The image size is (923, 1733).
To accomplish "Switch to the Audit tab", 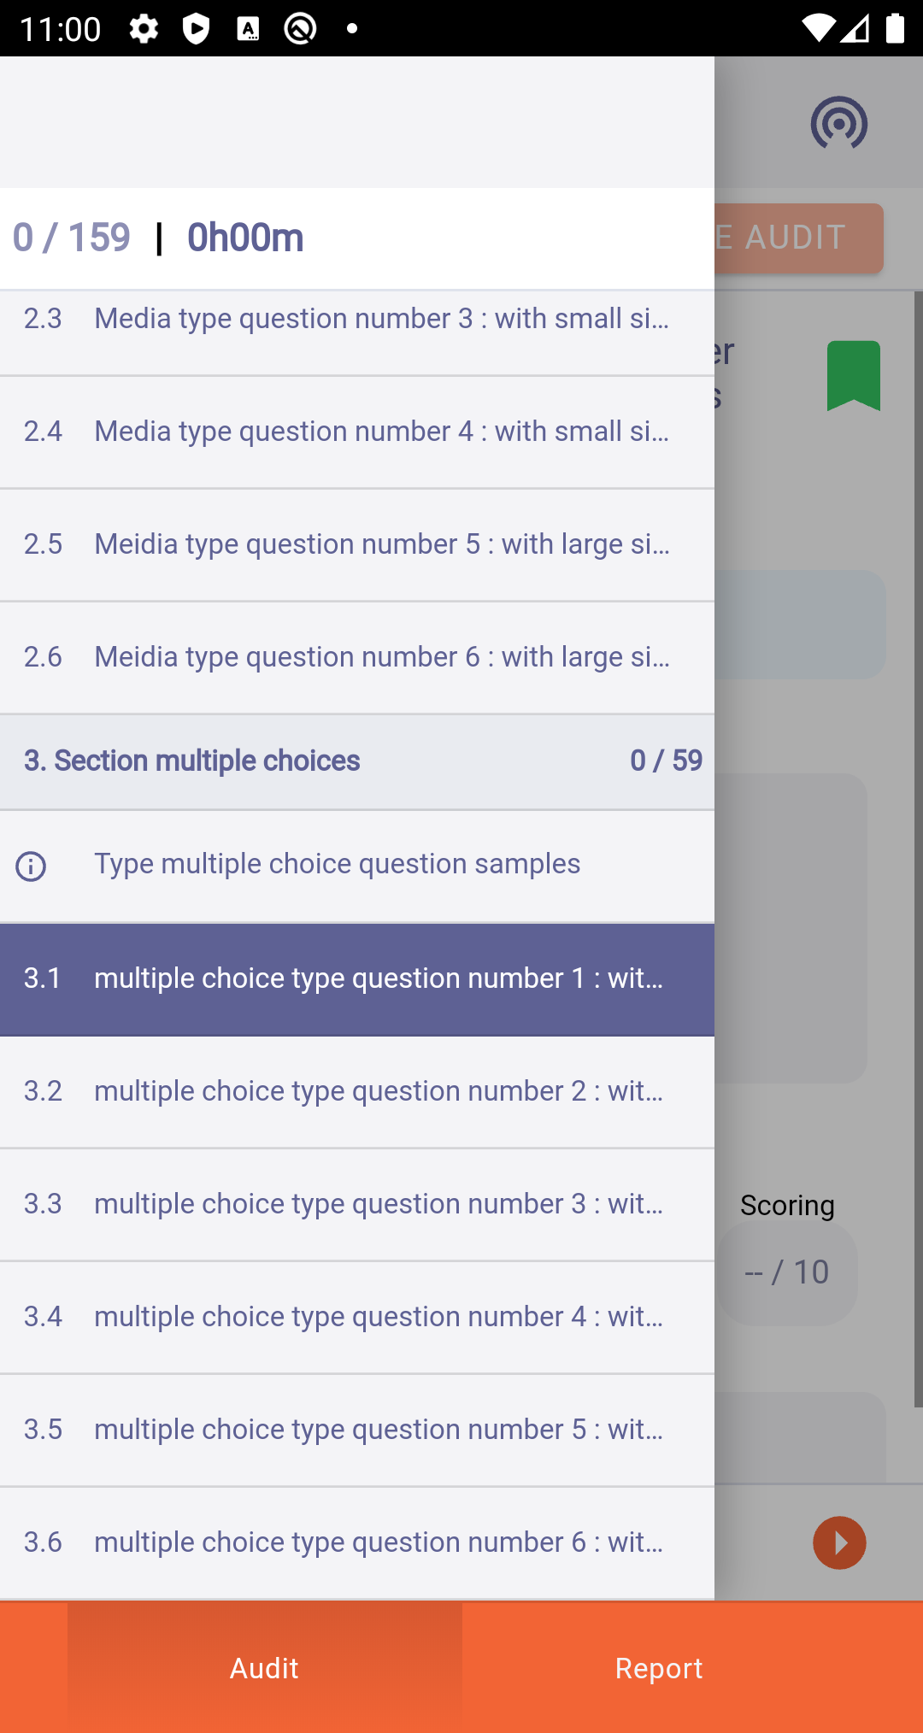I will coord(264,1667).
